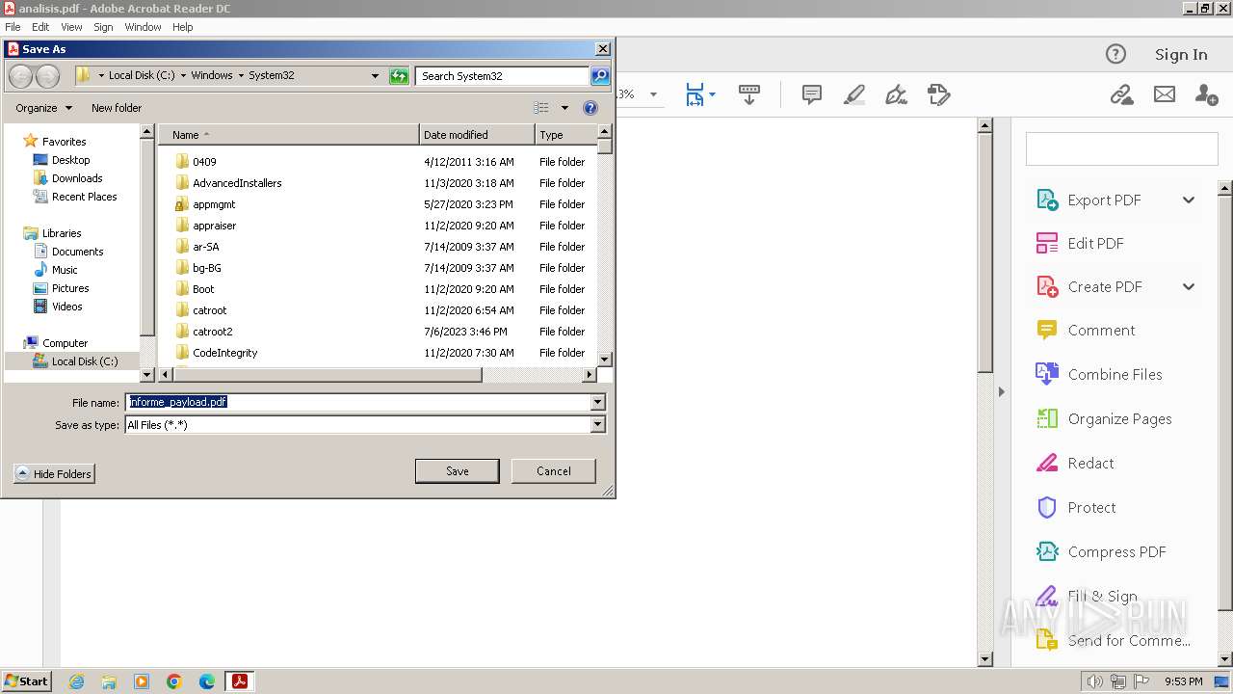Viewport: 1233px width, 694px height.
Task: Open Acrobat help question mark icon
Action: tap(1115, 54)
